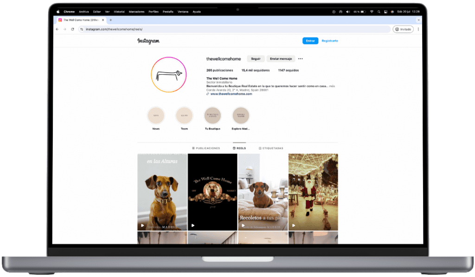Reload the Instagram page
This screenshot has height=277, width=475.
[72, 29]
